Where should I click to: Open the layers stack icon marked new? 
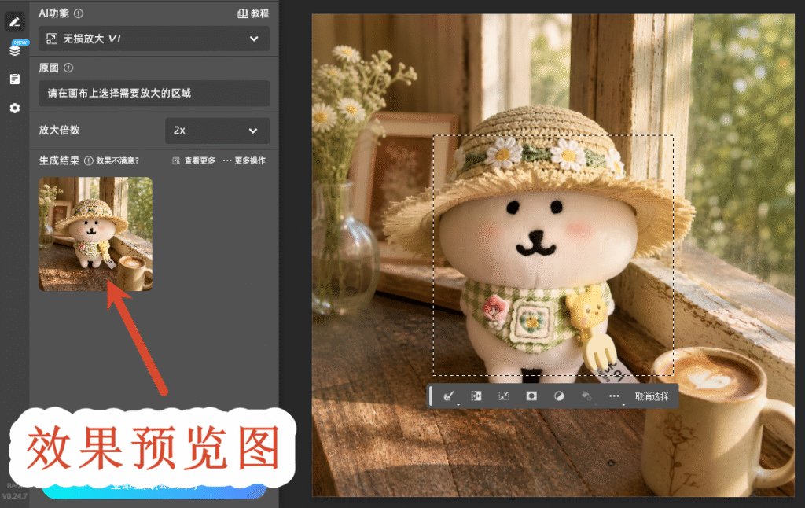tap(15, 50)
